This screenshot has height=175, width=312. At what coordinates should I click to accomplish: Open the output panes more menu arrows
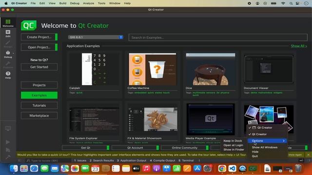point(199,160)
